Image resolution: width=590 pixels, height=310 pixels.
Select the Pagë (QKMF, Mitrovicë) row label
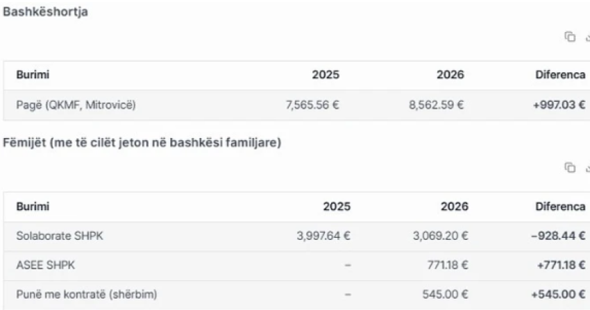[75, 105]
